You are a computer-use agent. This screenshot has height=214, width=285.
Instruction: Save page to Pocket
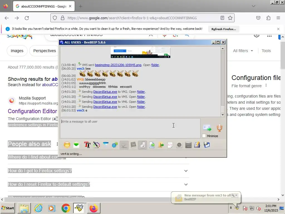(x=258, y=18)
